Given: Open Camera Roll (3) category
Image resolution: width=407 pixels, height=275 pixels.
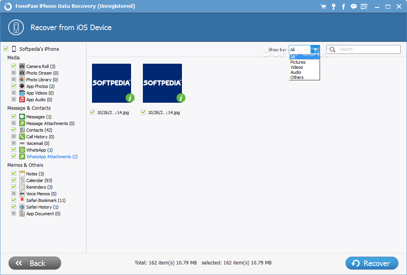Looking at the screenshot, I should (x=41, y=66).
